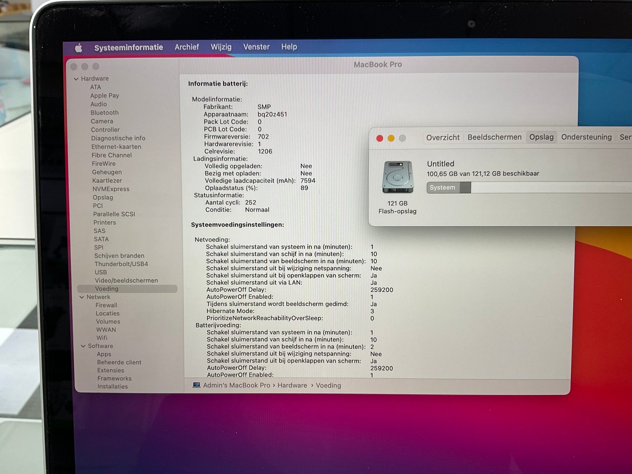The height and width of the screenshot is (474, 632).
Task: Select Installaties in the sidebar
Action: [113, 386]
